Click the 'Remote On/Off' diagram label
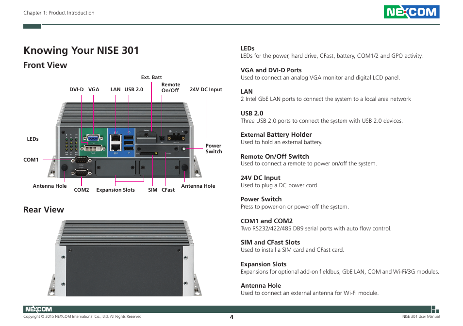Screen dimensions: 463x326 [x=171, y=87]
